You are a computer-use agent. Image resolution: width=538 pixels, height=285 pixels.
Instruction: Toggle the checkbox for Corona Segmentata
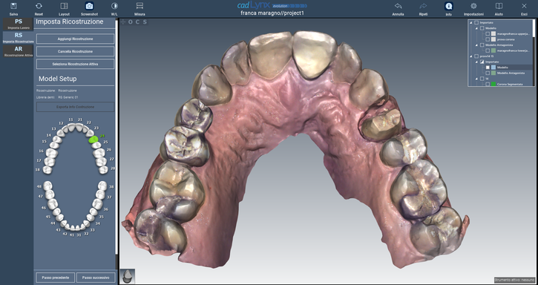(488, 84)
